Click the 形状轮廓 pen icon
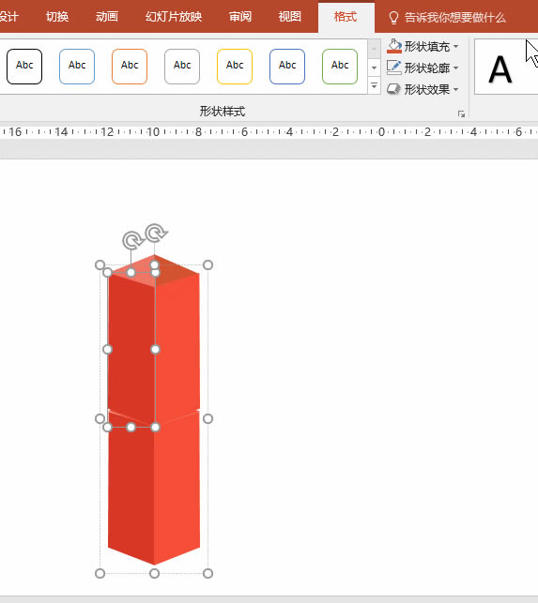538x603 pixels. pyautogui.click(x=394, y=68)
